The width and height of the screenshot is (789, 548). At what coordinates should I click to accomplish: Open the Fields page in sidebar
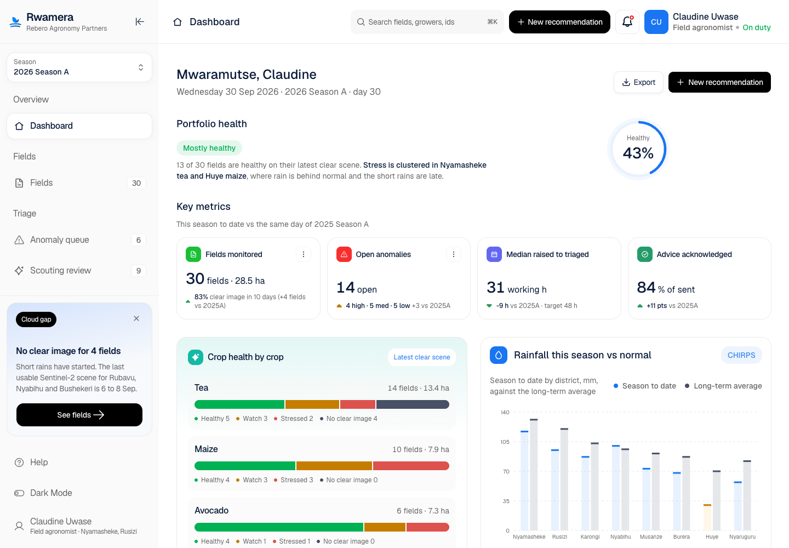79,183
